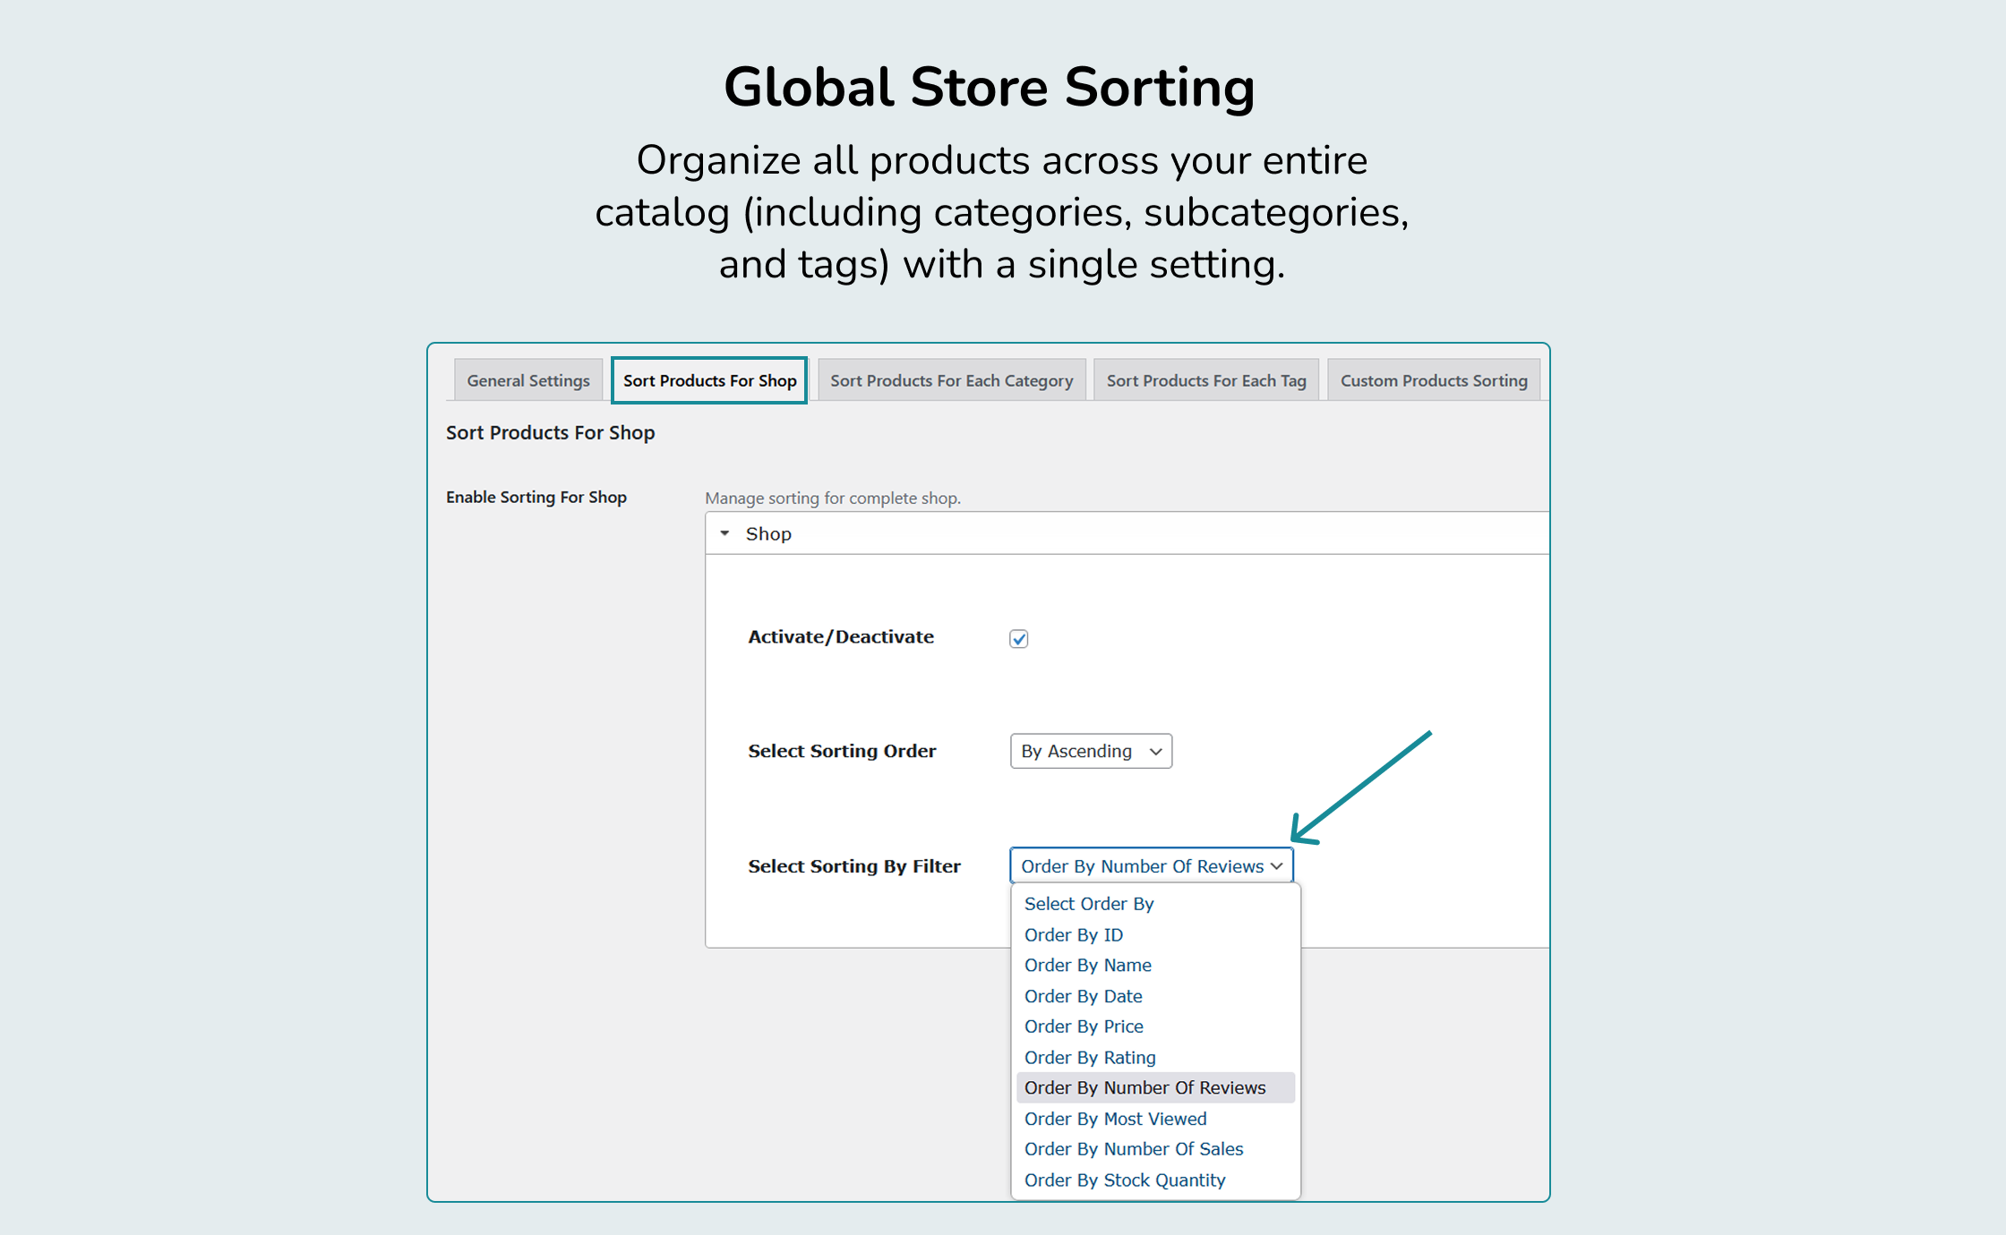Switch to Sort Products For Each Category tab
Image resolution: width=2006 pixels, height=1235 pixels.
(951, 379)
